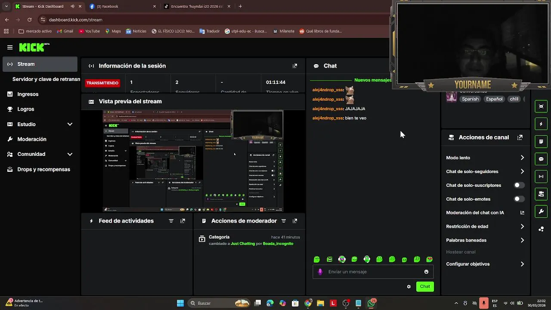Toggle session info broadcast widget in right sidebar
Screen dimensions: 551x310
(x=541, y=177)
